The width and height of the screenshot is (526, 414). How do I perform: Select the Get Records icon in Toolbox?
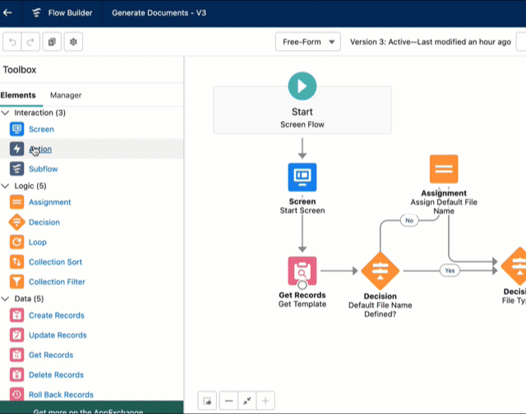coord(16,355)
